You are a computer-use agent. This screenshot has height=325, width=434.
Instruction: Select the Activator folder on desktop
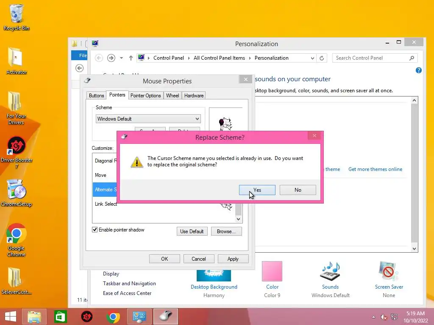pyautogui.click(x=17, y=61)
